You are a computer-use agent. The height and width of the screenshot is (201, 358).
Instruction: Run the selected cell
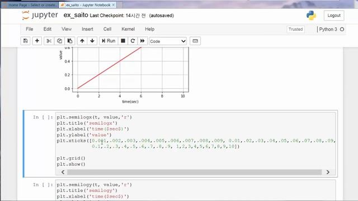pyautogui.click(x=109, y=41)
